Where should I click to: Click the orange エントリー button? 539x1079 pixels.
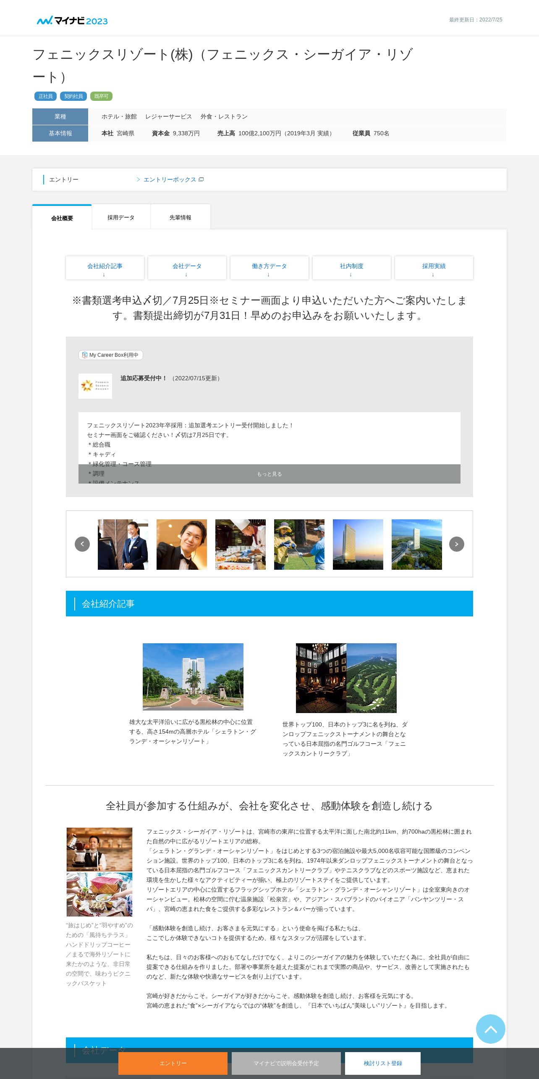tap(173, 1063)
